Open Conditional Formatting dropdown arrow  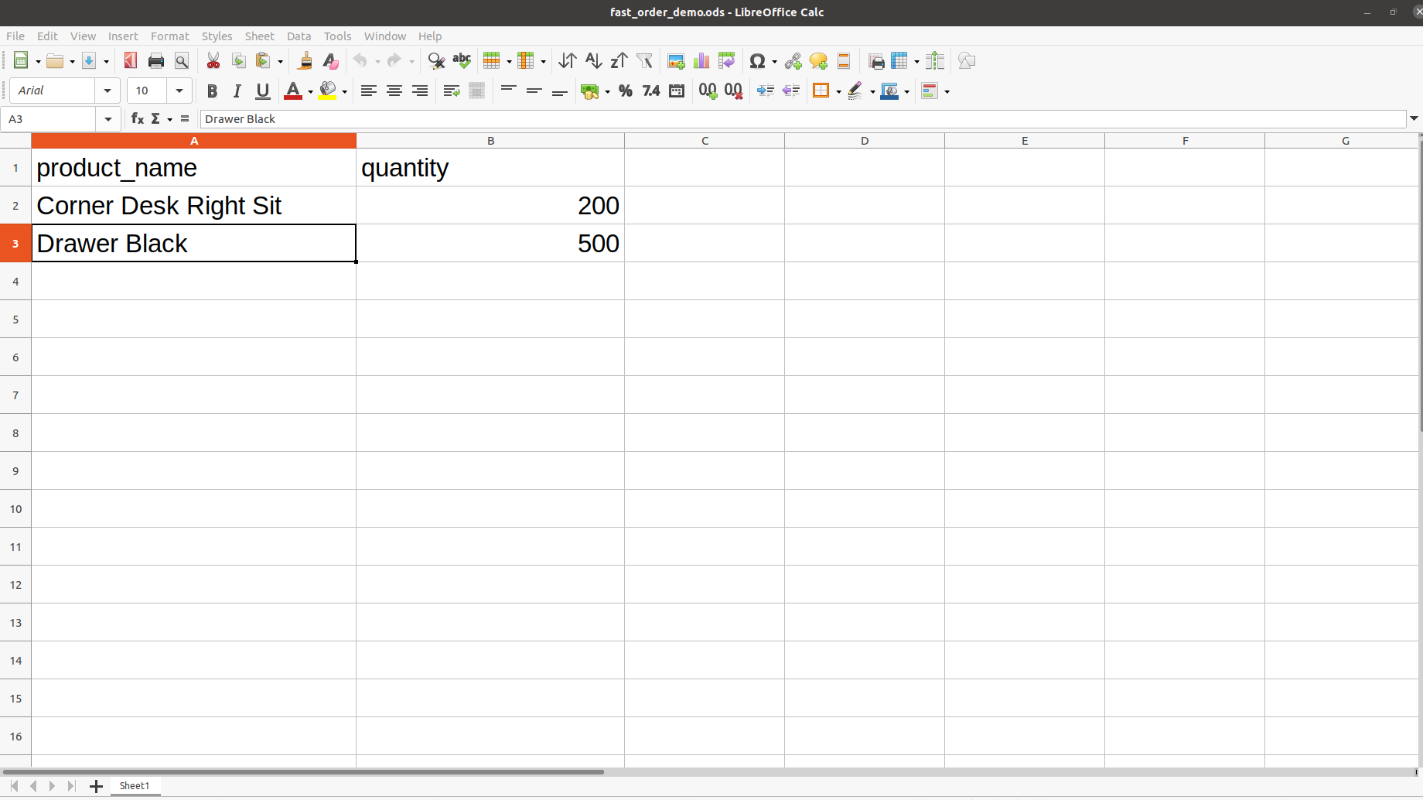947,92
